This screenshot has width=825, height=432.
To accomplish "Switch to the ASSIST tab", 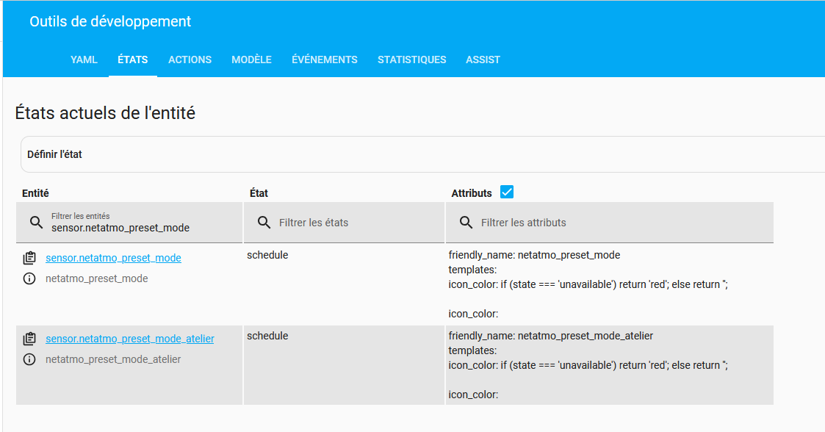I will point(483,60).
